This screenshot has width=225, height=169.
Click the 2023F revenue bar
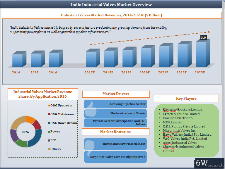tap(203, 53)
